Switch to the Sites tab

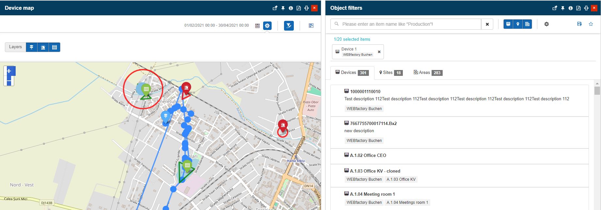coord(390,73)
